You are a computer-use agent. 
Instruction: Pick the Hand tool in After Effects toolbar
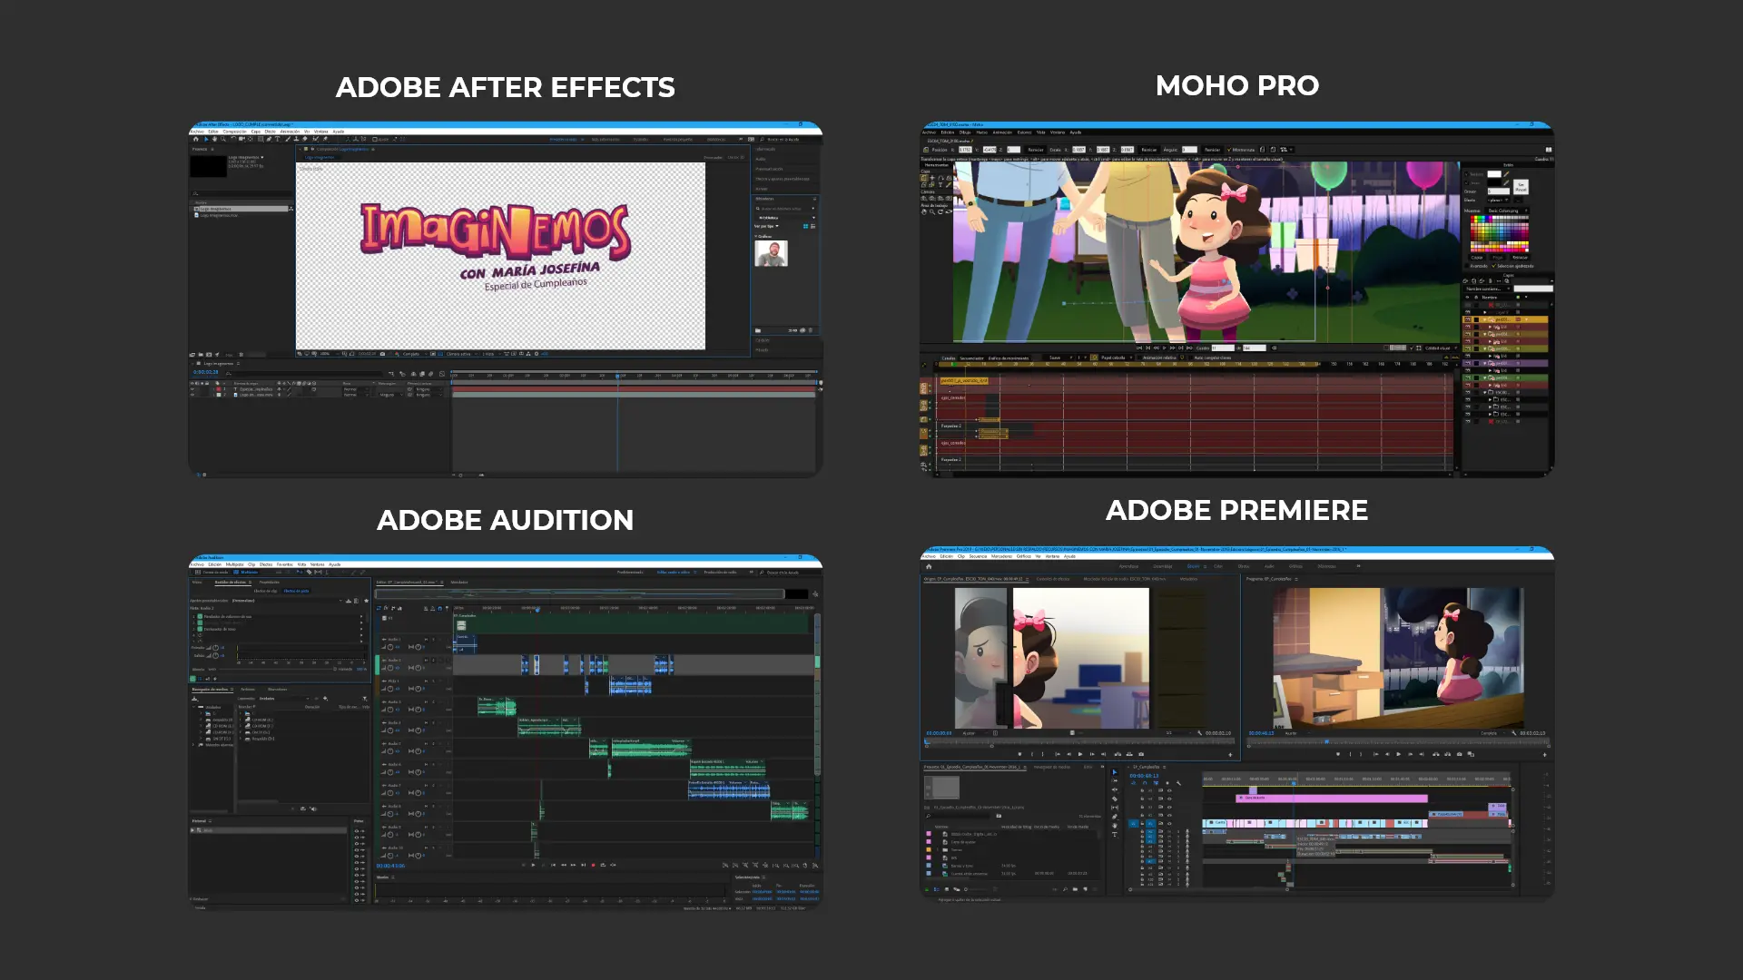(214, 139)
